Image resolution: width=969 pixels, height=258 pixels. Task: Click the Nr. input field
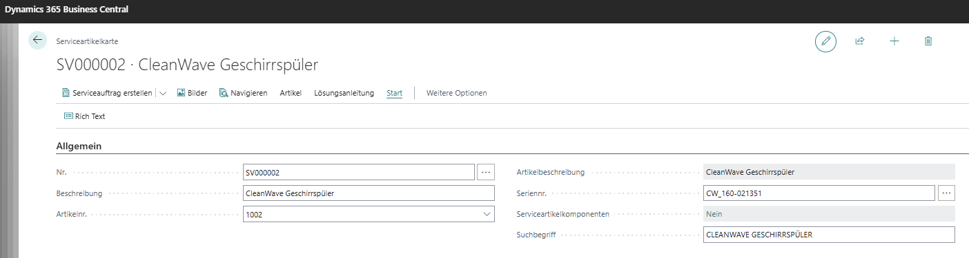(359, 172)
